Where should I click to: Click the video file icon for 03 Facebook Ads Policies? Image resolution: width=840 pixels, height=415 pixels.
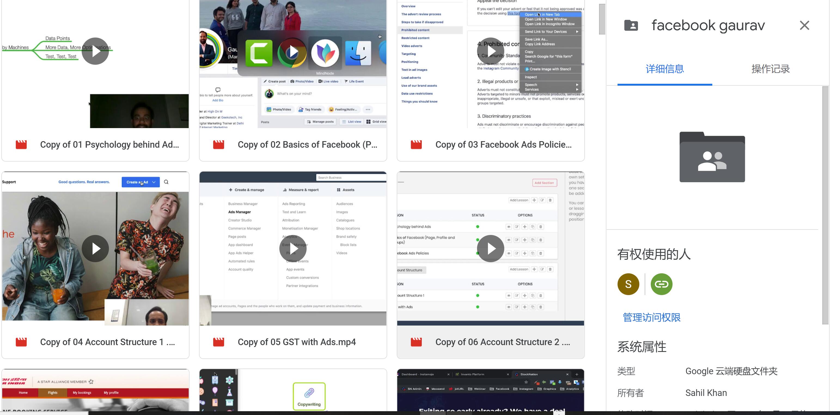tap(416, 145)
